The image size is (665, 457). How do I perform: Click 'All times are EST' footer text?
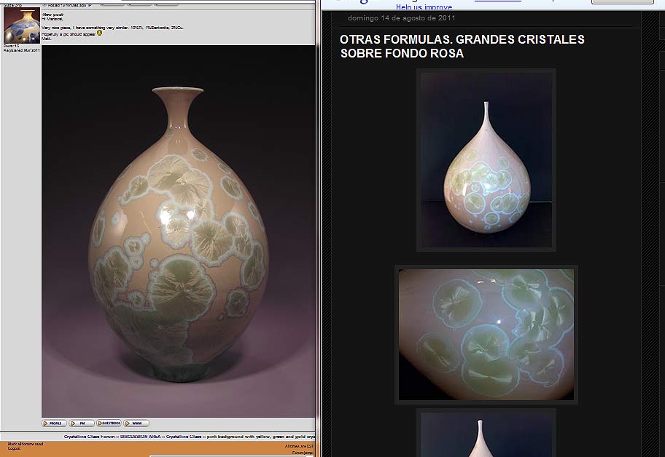pyautogui.click(x=300, y=446)
